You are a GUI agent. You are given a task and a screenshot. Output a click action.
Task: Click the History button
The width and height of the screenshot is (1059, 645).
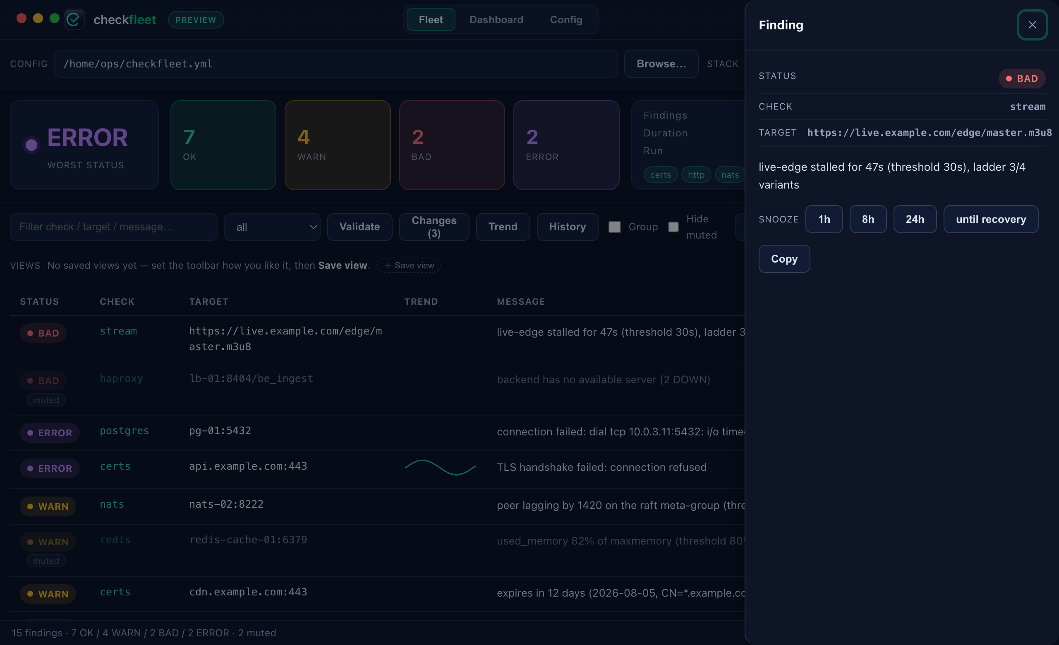(x=567, y=227)
